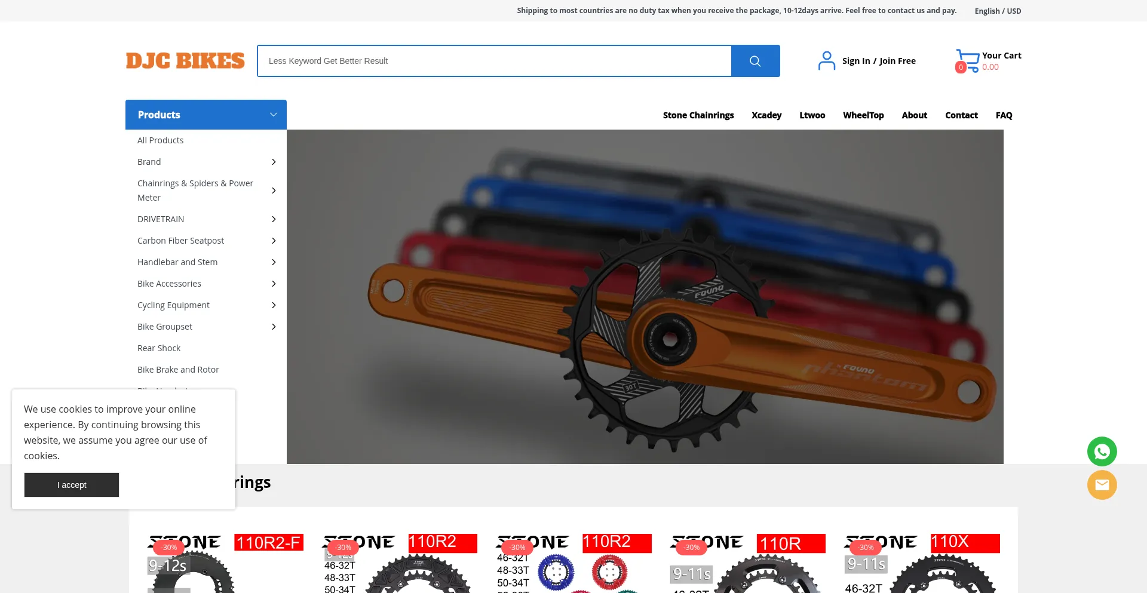1147x593 pixels.
Task: Click the -30% badge on 110R2-F product
Action: pyautogui.click(x=169, y=547)
